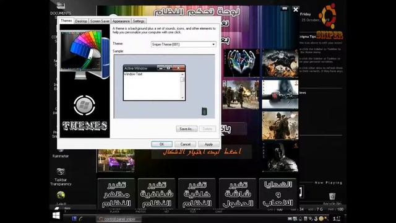The height and width of the screenshot is (223, 396).
Task: Click the sample window's scroll down arrow
Action: click(183, 98)
